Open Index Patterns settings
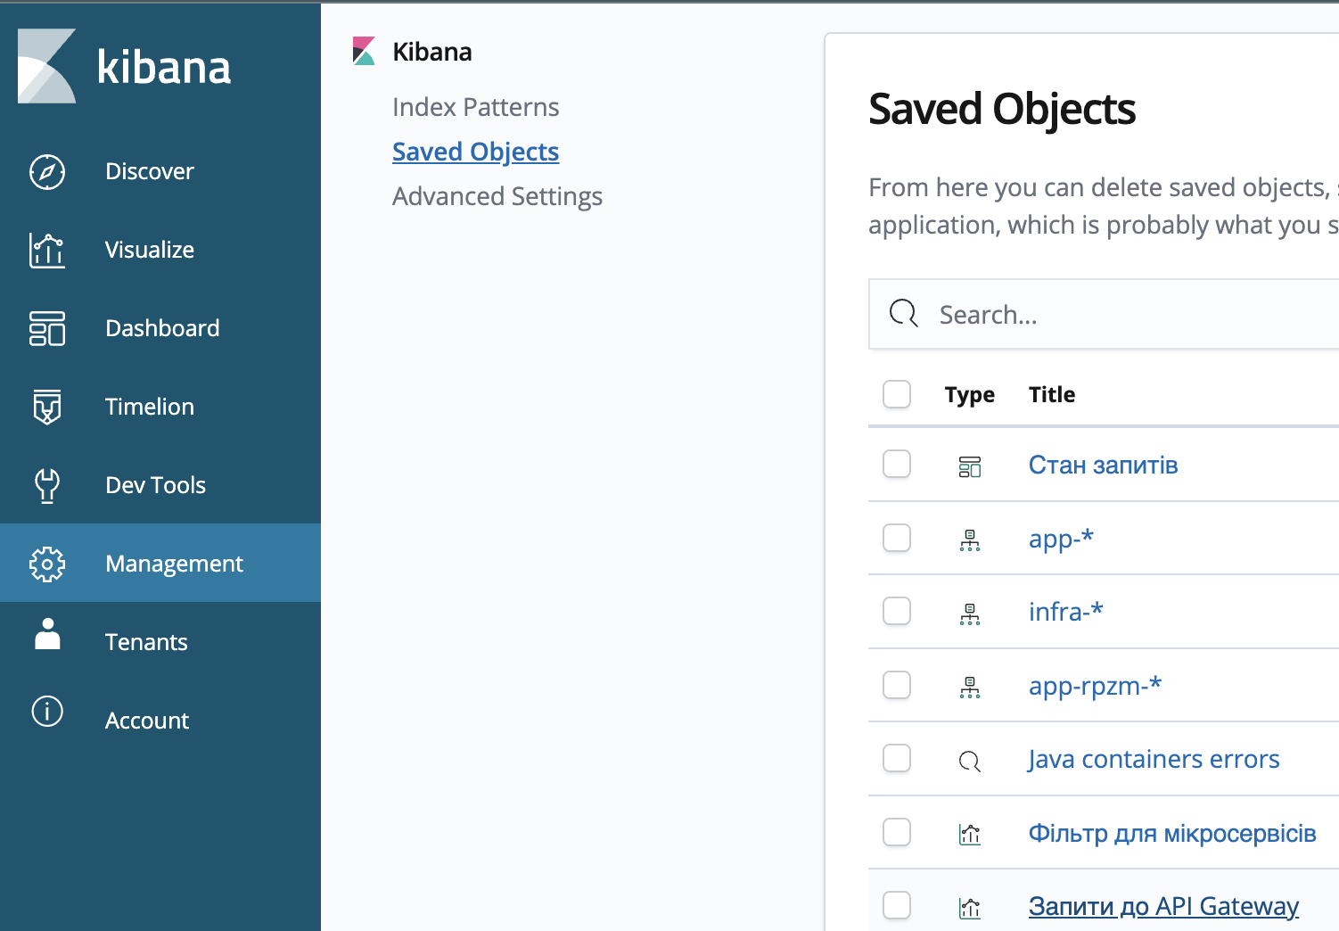The height and width of the screenshot is (931, 1339). point(475,108)
